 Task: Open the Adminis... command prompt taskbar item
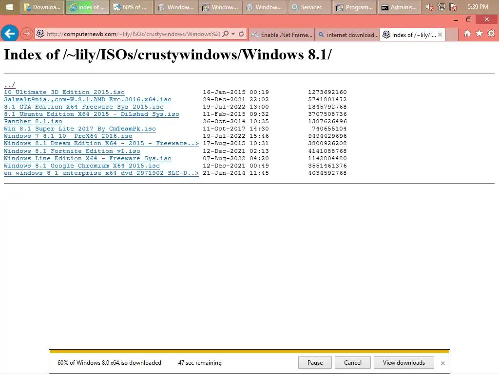[x=400, y=7]
